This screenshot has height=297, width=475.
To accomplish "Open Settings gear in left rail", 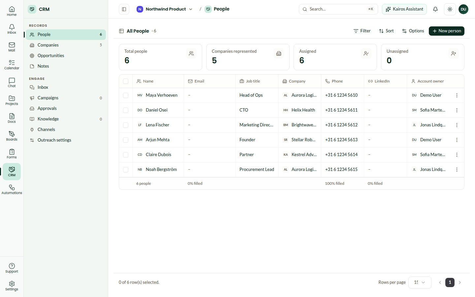I will 12,286.
